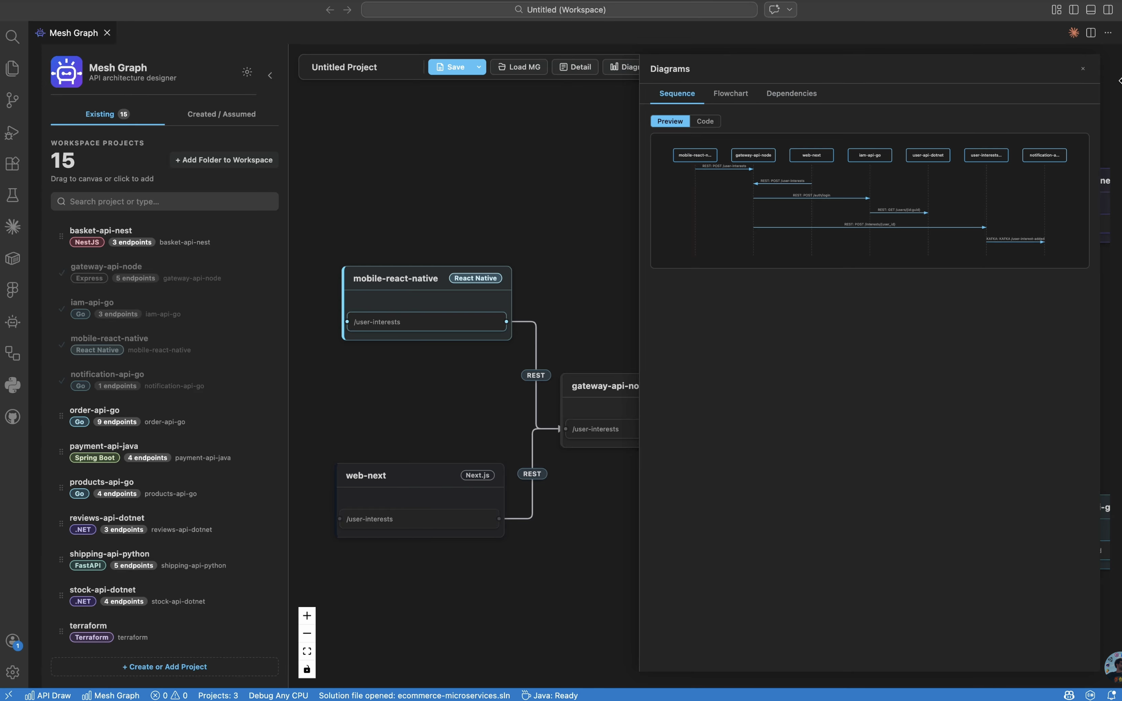The width and height of the screenshot is (1122, 701).
Task: Click the Search project or type field
Action: (165, 201)
